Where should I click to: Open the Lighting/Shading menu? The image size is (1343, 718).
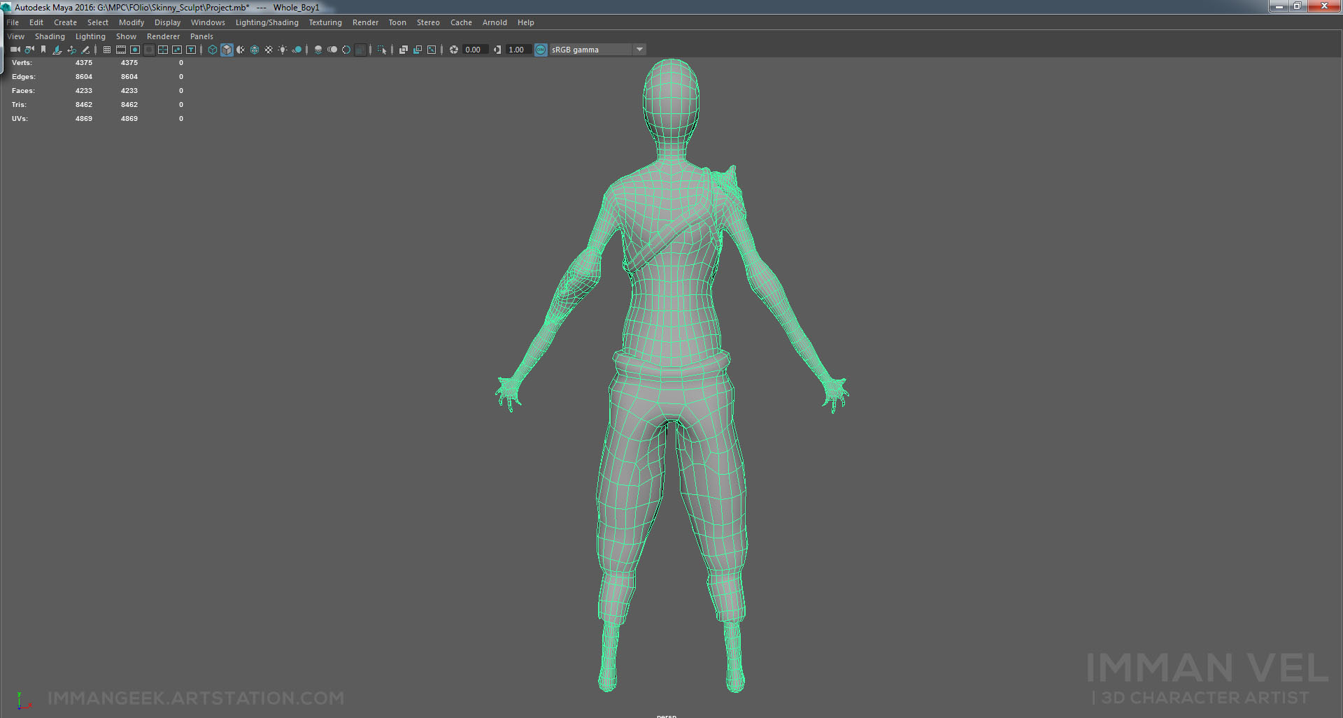click(x=267, y=22)
